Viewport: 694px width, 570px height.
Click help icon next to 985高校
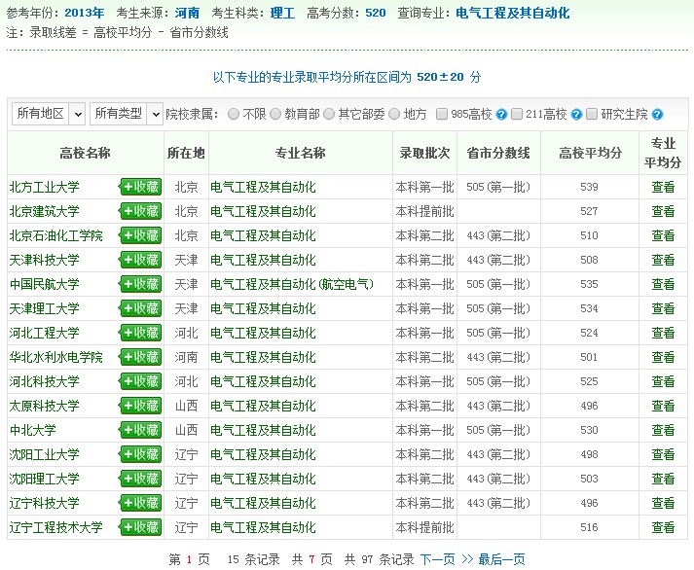[501, 115]
